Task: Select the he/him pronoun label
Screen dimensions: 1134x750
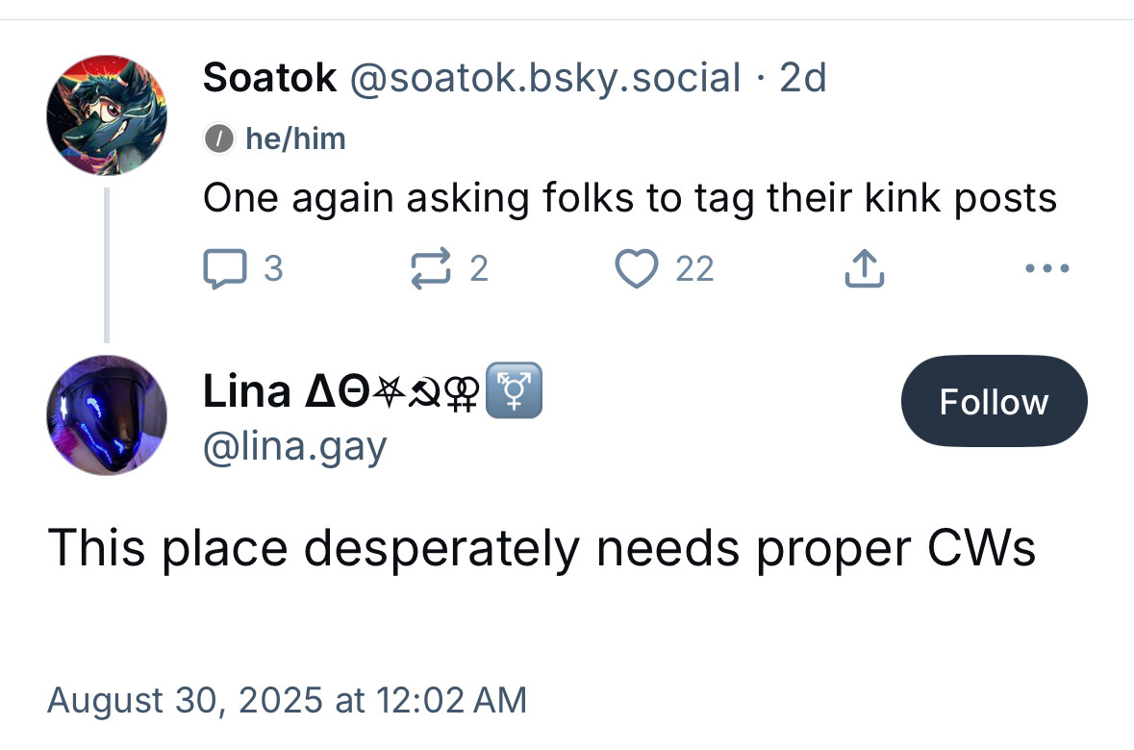Action: tap(295, 139)
